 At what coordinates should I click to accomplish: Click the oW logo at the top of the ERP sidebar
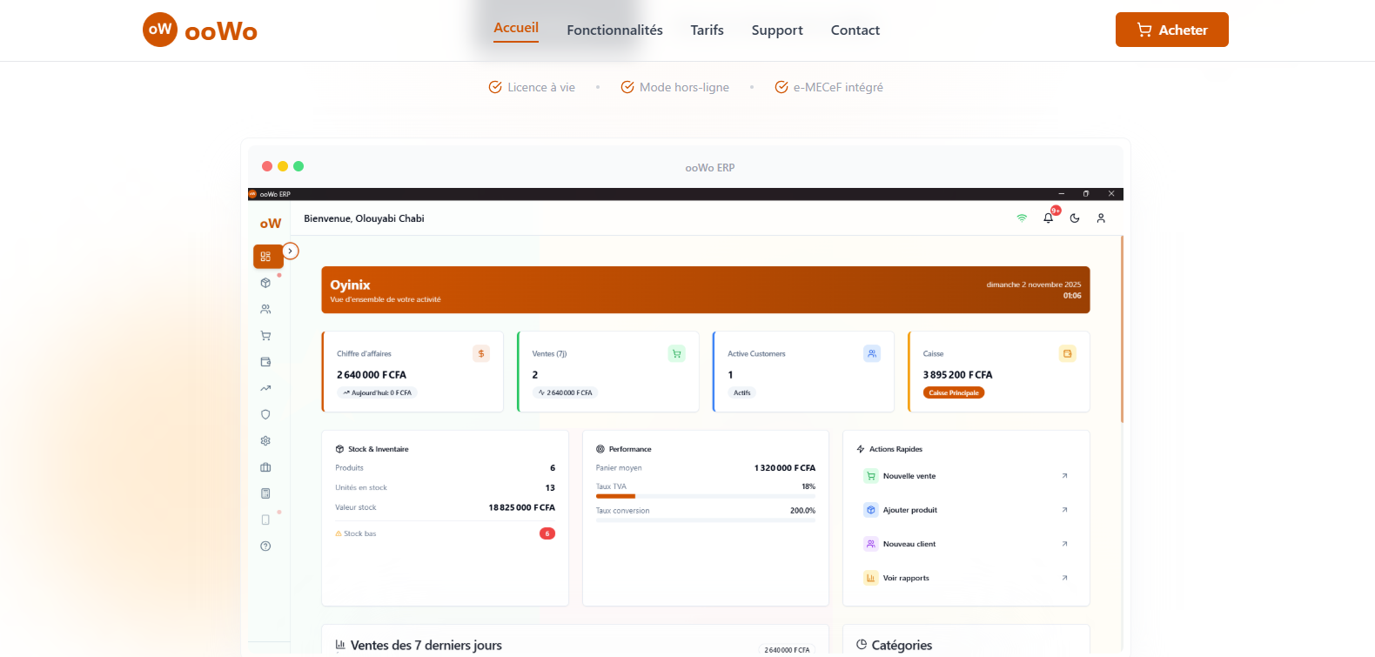click(x=271, y=224)
